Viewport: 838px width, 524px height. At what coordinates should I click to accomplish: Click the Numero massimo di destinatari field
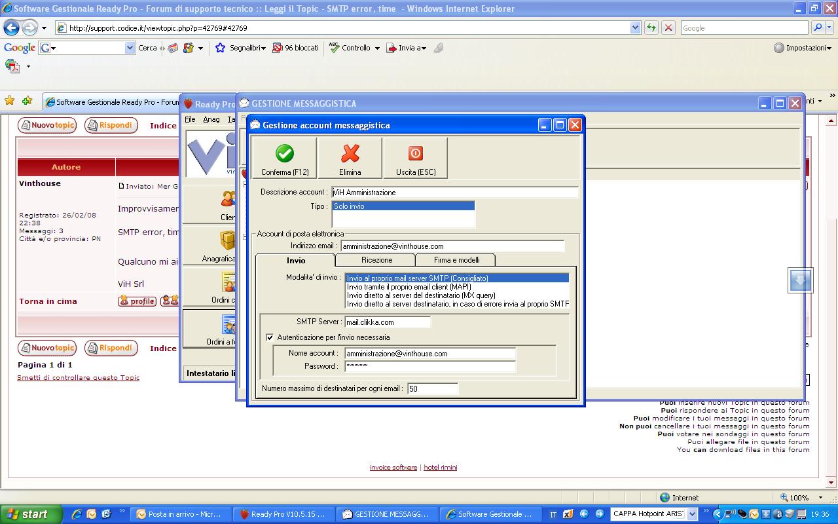[433, 388]
